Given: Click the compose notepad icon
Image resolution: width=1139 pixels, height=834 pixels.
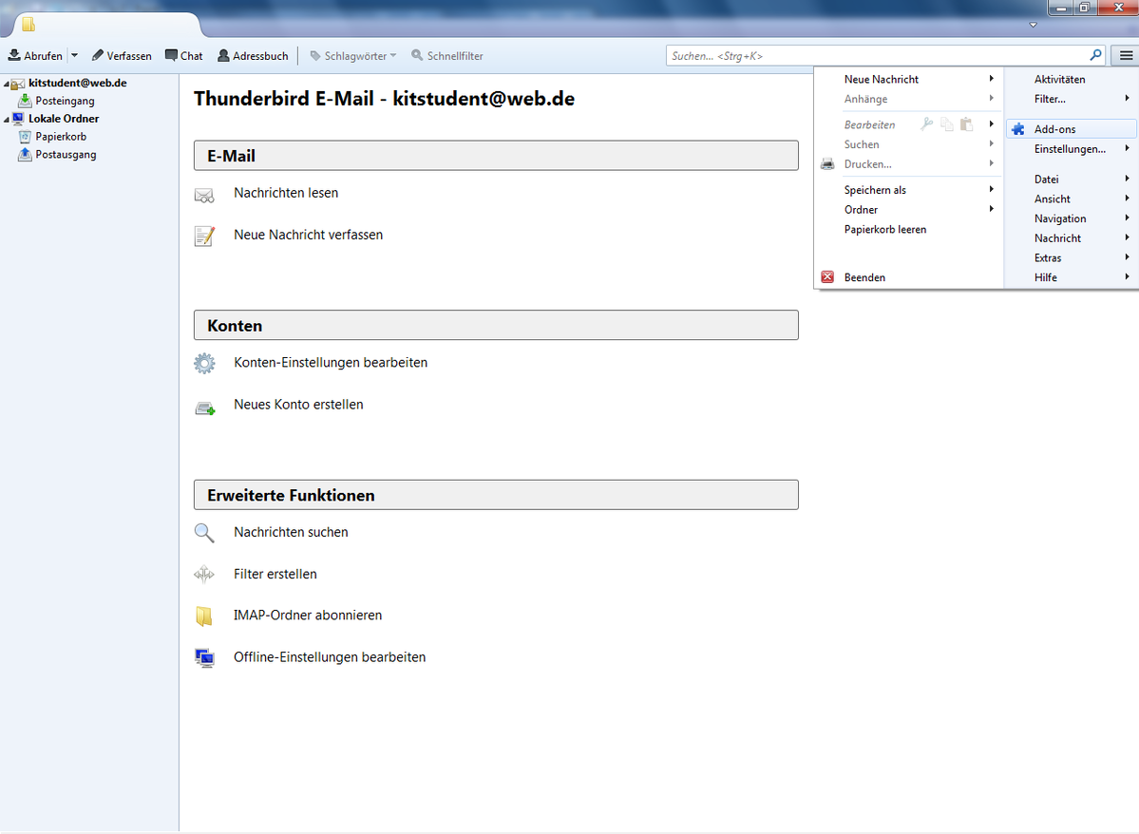Looking at the screenshot, I should point(205,237).
